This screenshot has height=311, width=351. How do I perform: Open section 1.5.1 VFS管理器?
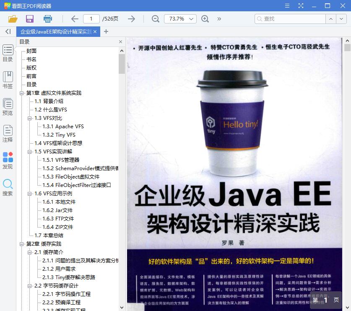[x=61, y=160]
